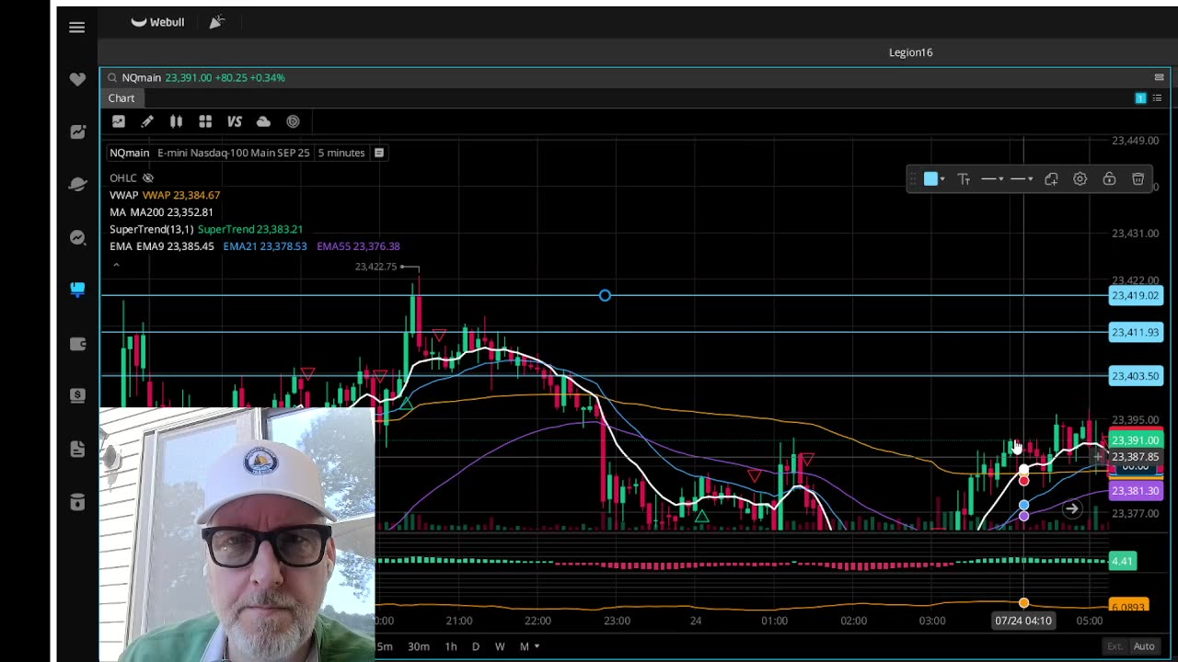Click the EMA EMA9 indicator label

coord(162,246)
